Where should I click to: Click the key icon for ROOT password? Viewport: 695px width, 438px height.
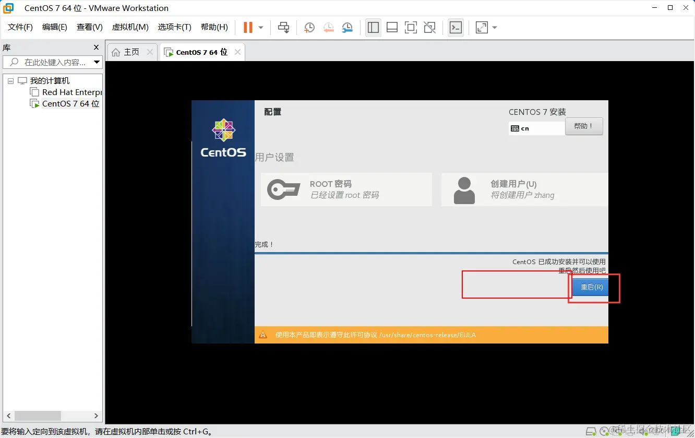click(283, 190)
